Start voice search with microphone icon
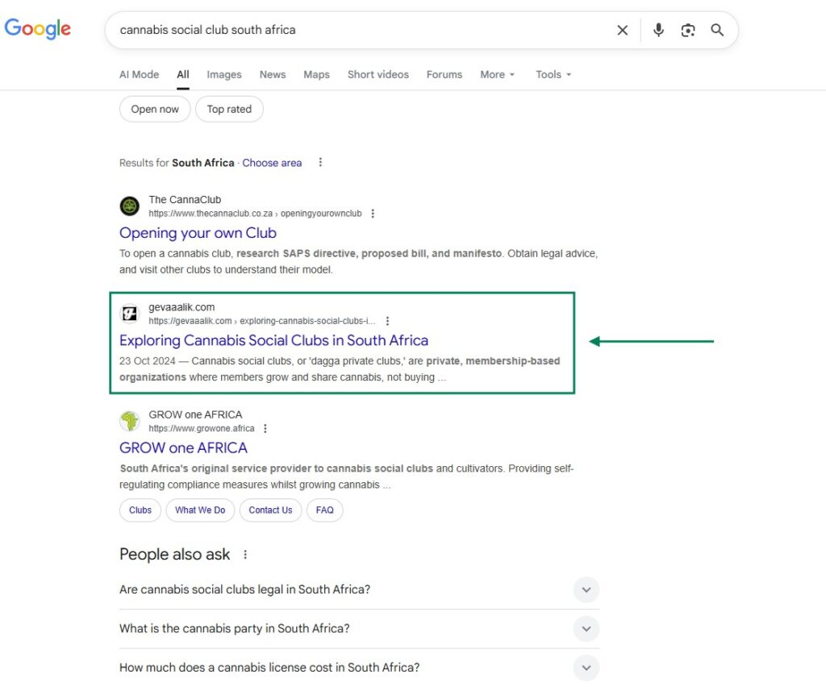Screen dimensions: 826x687 click(x=658, y=30)
